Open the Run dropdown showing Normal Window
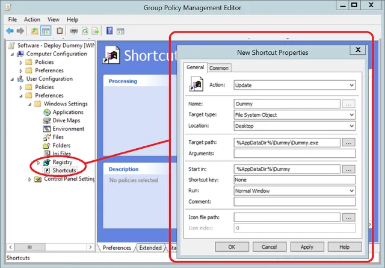 click(294, 191)
